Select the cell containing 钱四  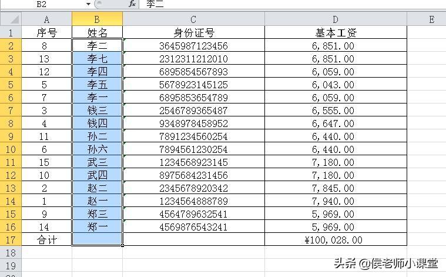[97, 124]
